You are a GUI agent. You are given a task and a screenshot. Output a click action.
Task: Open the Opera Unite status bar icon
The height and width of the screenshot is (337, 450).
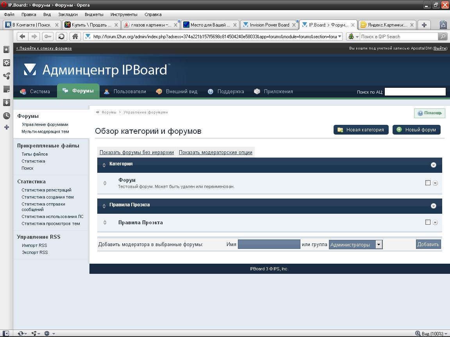[35, 333]
